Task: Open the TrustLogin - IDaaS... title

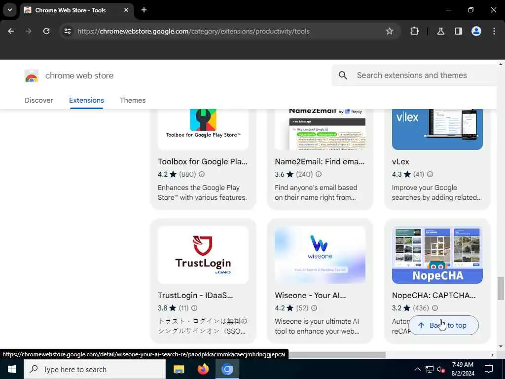Action: pyautogui.click(x=195, y=296)
